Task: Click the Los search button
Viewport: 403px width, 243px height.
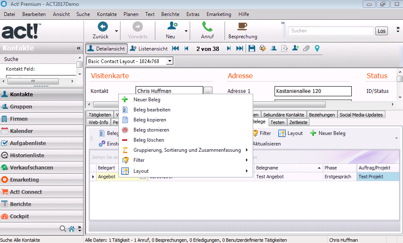Action: click(x=382, y=31)
